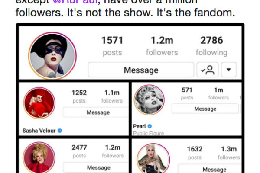This screenshot has height=173, width=260.
Task: Open the blonde queen in red's profile picture
Action: point(39,157)
